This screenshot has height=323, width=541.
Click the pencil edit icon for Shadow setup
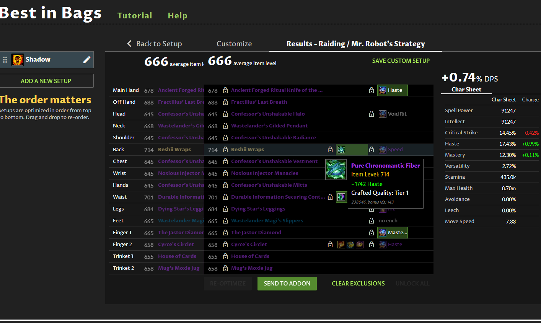[x=87, y=60]
